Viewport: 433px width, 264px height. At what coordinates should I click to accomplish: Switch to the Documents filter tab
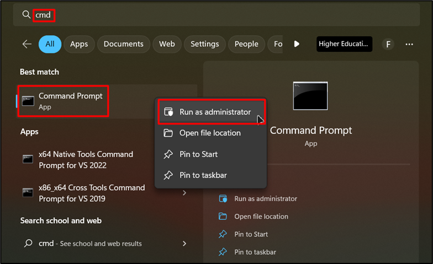click(123, 44)
